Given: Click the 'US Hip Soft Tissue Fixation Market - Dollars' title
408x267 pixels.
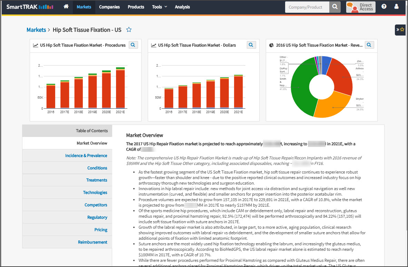Looking at the screenshot, I should (197, 45).
